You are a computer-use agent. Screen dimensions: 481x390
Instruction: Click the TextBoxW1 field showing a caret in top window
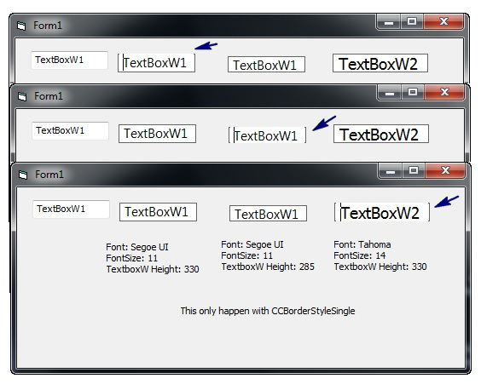coord(156,63)
